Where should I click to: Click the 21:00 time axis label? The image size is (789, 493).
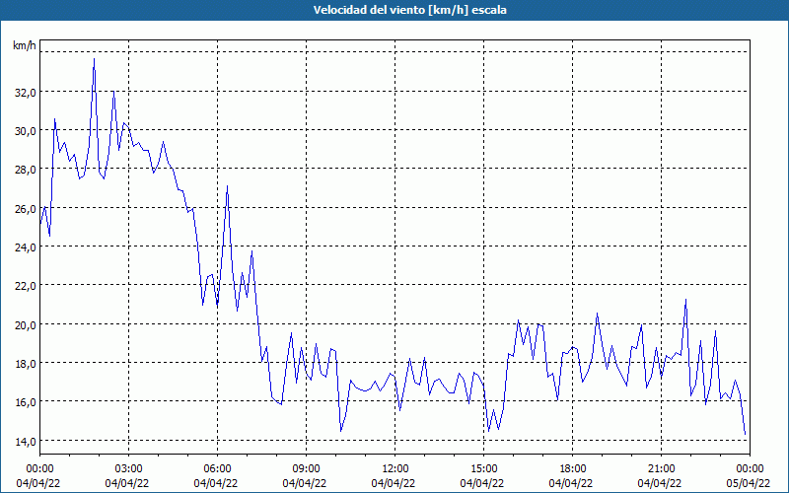661,469
